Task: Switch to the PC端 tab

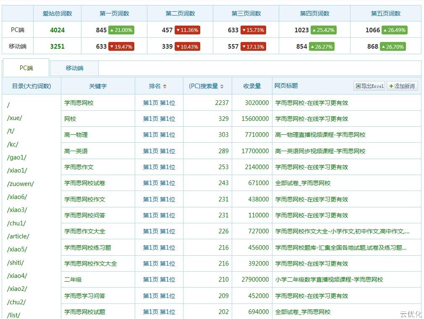Action: point(26,68)
